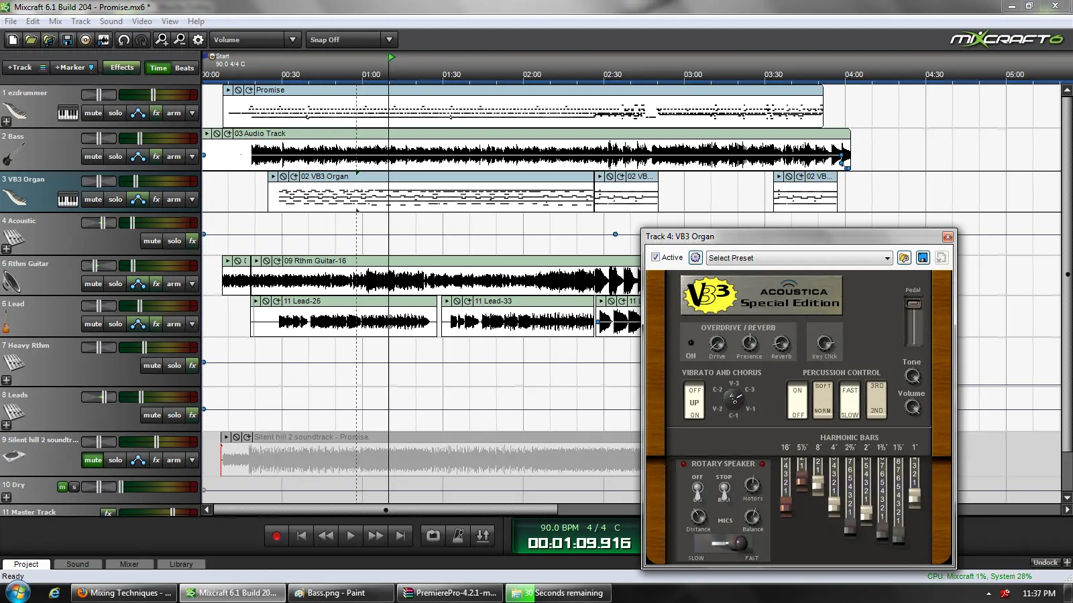Expand the Acoustic track lanes
Screen dimensions: 1073x603
[x=6, y=249]
